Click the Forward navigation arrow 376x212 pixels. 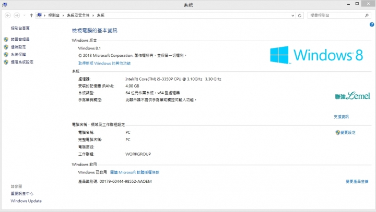[x=17, y=15]
